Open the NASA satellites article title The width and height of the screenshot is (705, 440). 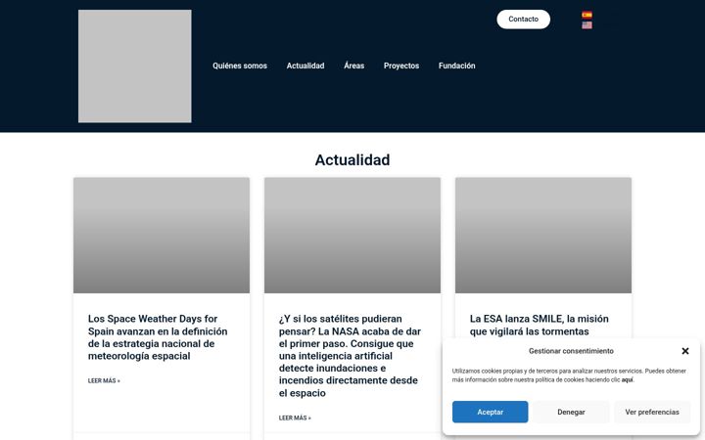[350, 356]
